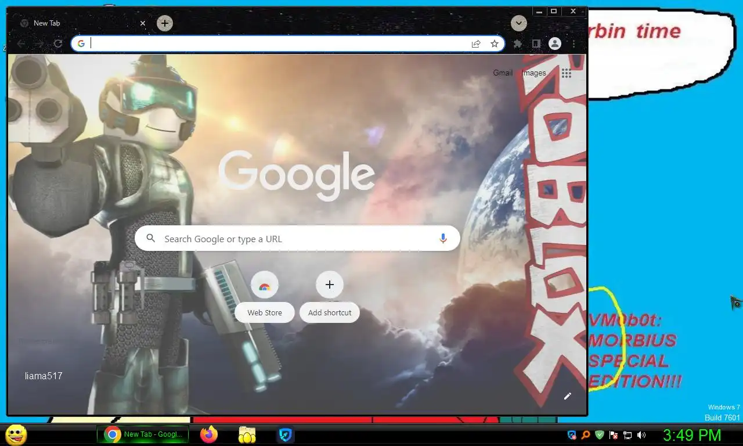Minimize the Chrome window

[539, 11]
